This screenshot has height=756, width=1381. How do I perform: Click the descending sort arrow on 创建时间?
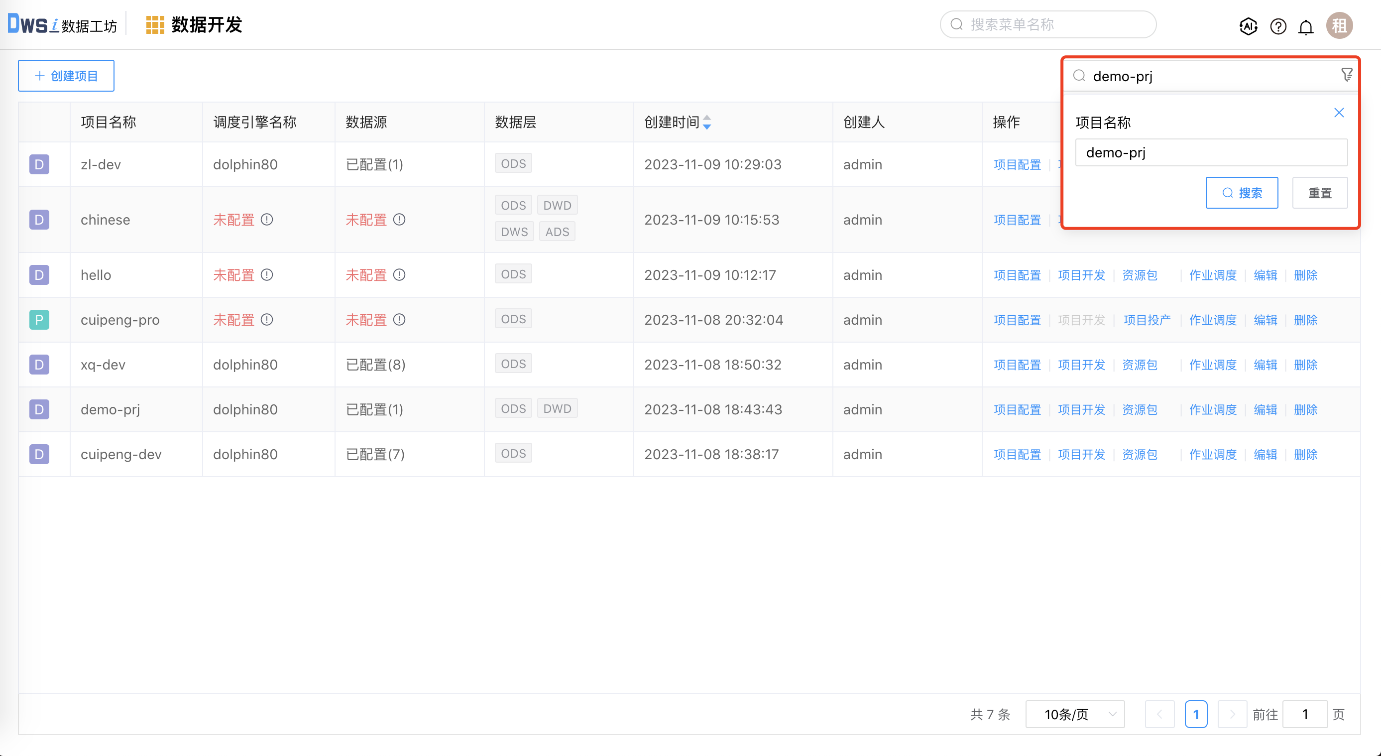pyautogui.click(x=707, y=126)
